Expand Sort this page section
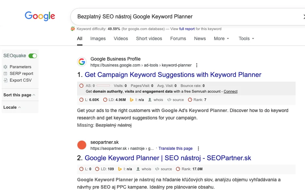Image resolution: width=305 pixels, height=196 pixels. pyautogui.click(x=19, y=95)
